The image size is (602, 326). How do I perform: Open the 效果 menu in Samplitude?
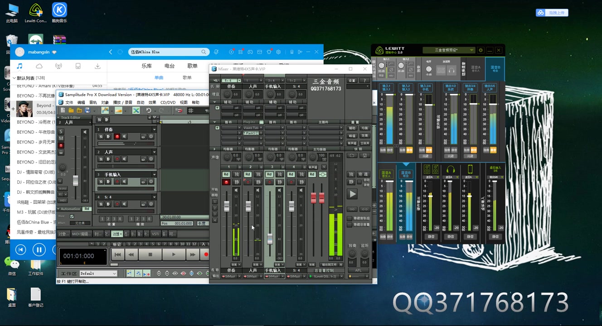(x=152, y=102)
